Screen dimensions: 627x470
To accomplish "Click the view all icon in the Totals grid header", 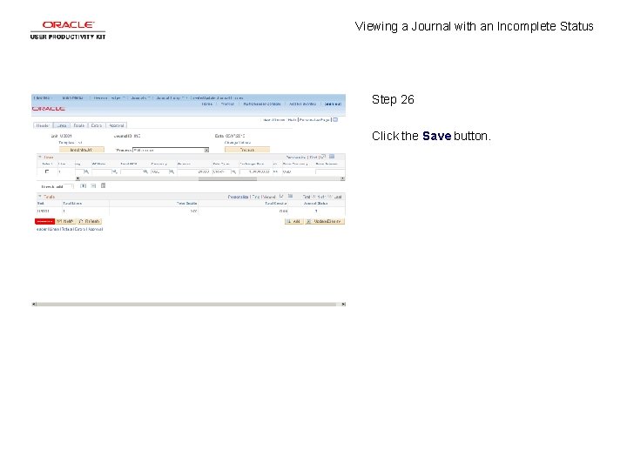I will click(281, 196).
